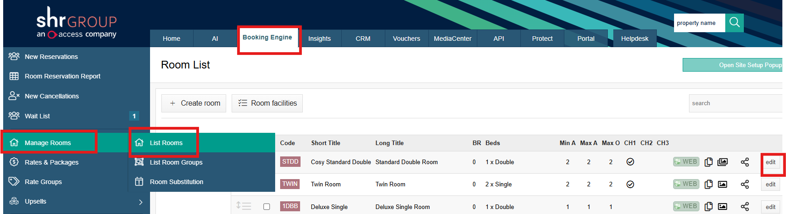Screen dimensions: 786x214
Task: Click the property search magnifier icon
Action: pos(734,23)
